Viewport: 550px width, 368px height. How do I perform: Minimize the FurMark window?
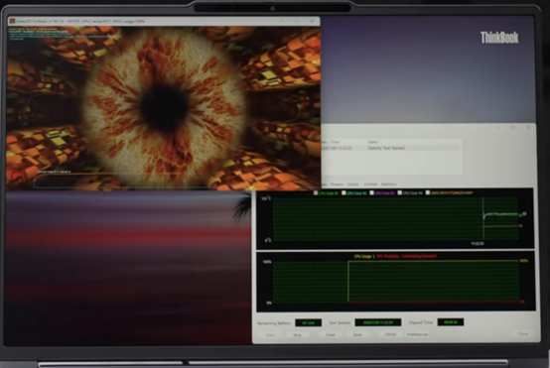pos(282,22)
